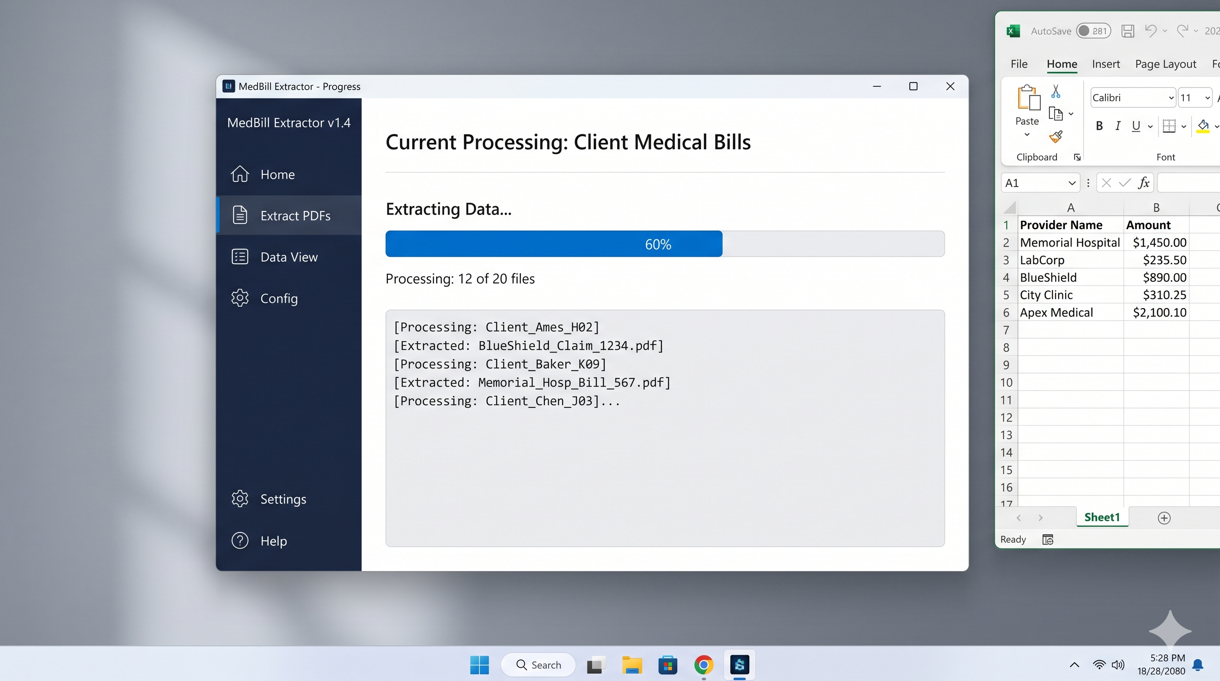Toggle the Excel AutoSave switch
The image size is (1220, 681).
(x=1093, y=31)
